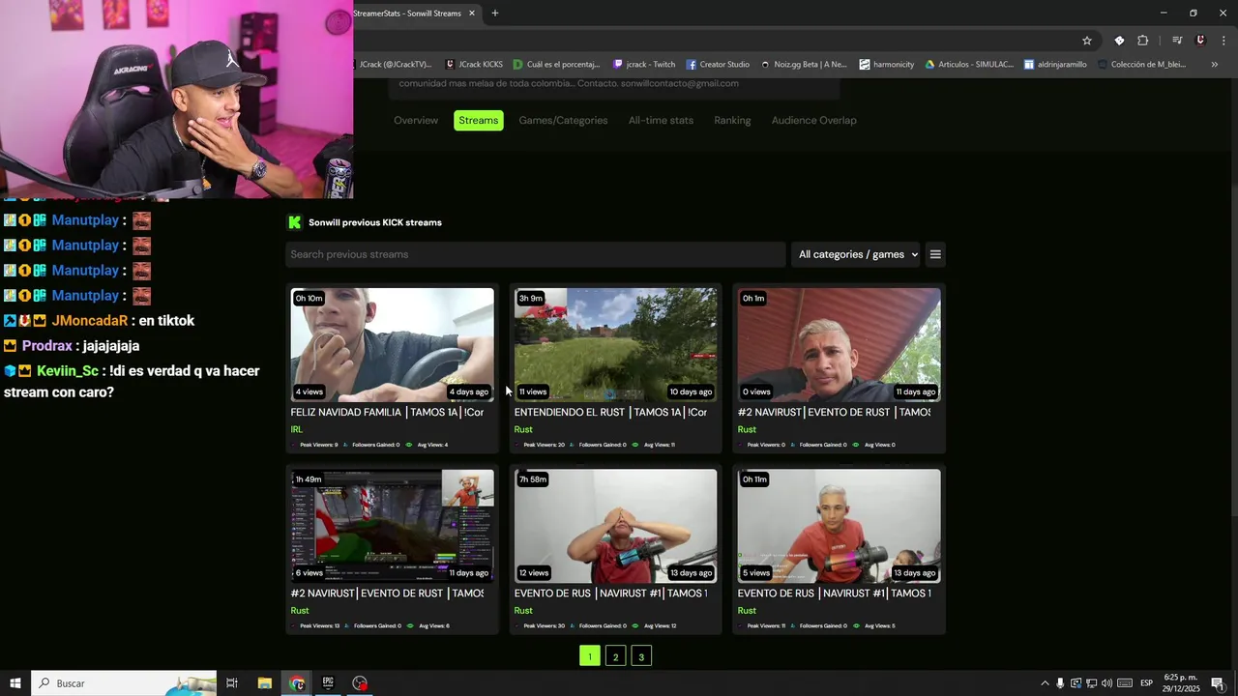Click the Buscar taskbar search box
This screenshot has height=696, width=1238.
coord(124,683)
